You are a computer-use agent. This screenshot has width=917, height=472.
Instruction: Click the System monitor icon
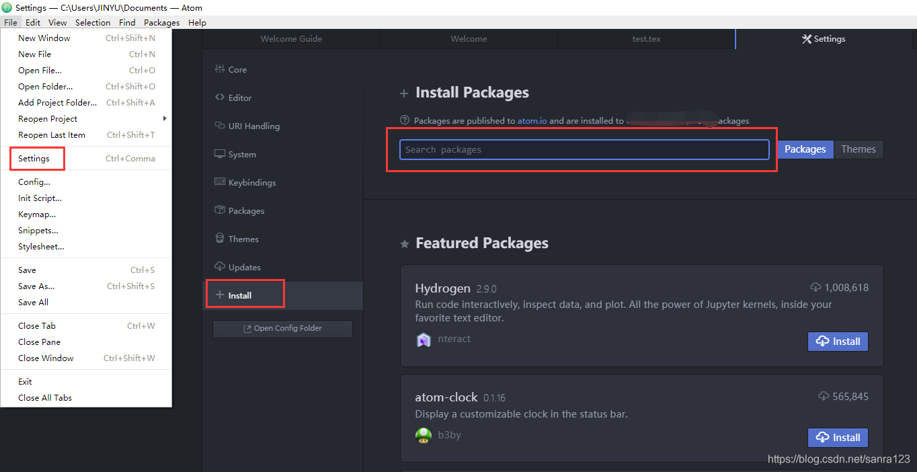pyautogui.click(x=219, y=154)
